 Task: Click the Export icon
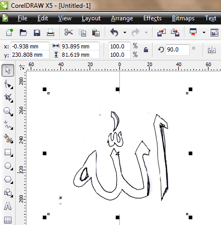click(175, 32)
